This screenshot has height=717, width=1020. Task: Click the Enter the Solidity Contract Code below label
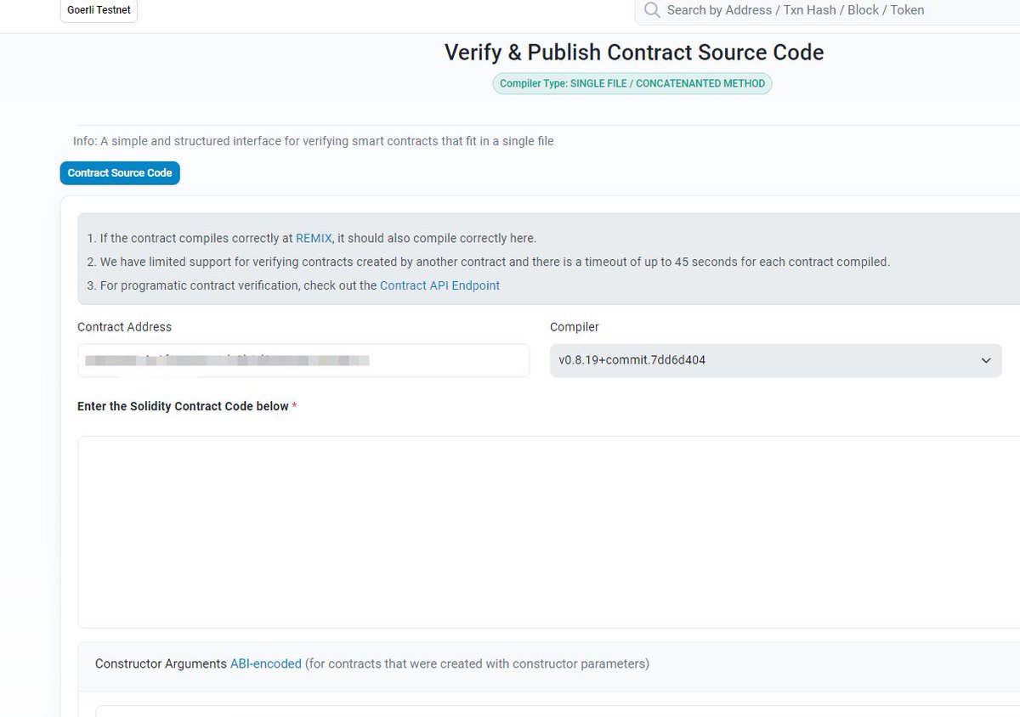183,406
